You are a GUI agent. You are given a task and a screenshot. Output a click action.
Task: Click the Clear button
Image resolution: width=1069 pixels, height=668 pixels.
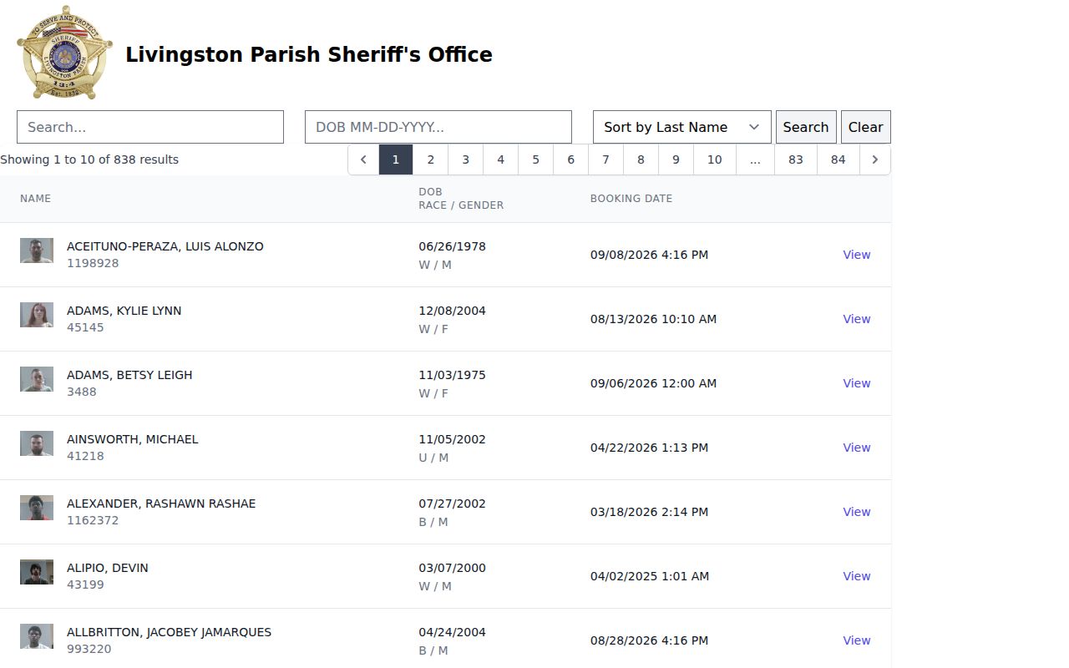click(x=865, y=127)
